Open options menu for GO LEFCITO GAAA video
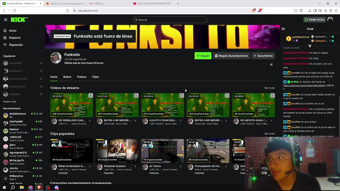Image resolution: width=340 pixels, height=191 pixels. [x=271, y=120]
